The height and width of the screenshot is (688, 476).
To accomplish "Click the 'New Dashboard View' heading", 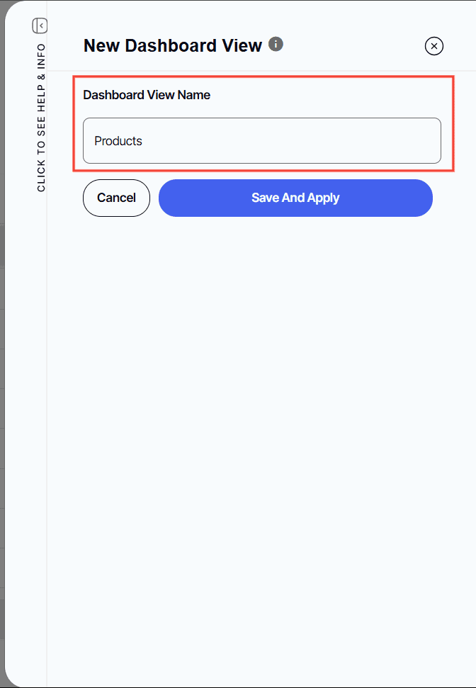I will pyautogui.click(x=173, y=45).
